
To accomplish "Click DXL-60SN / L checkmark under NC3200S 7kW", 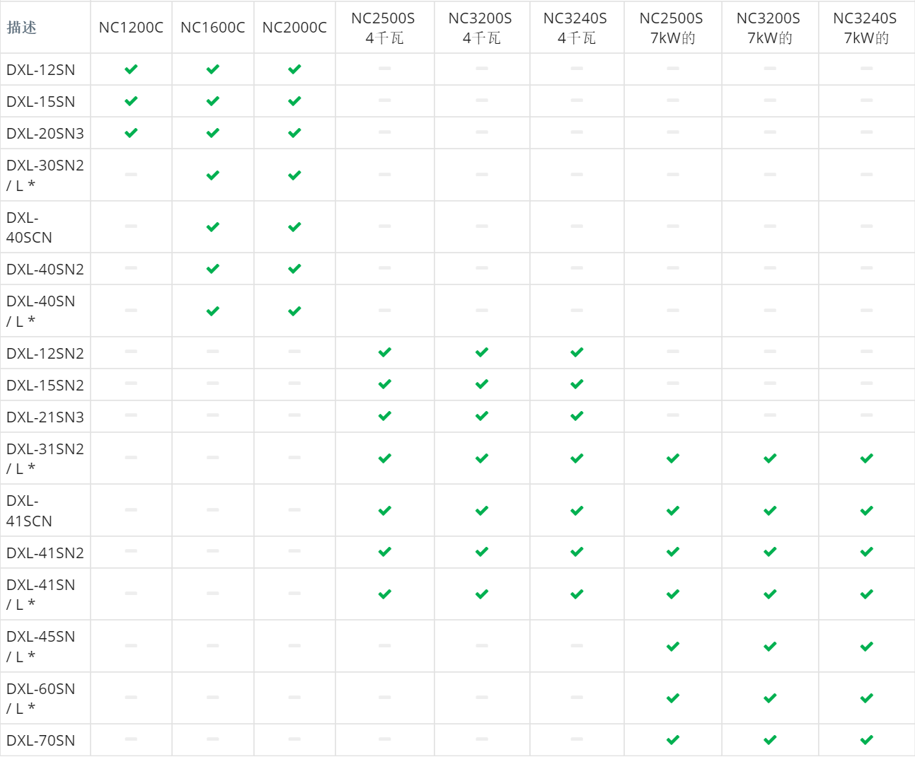I will 770,698.
